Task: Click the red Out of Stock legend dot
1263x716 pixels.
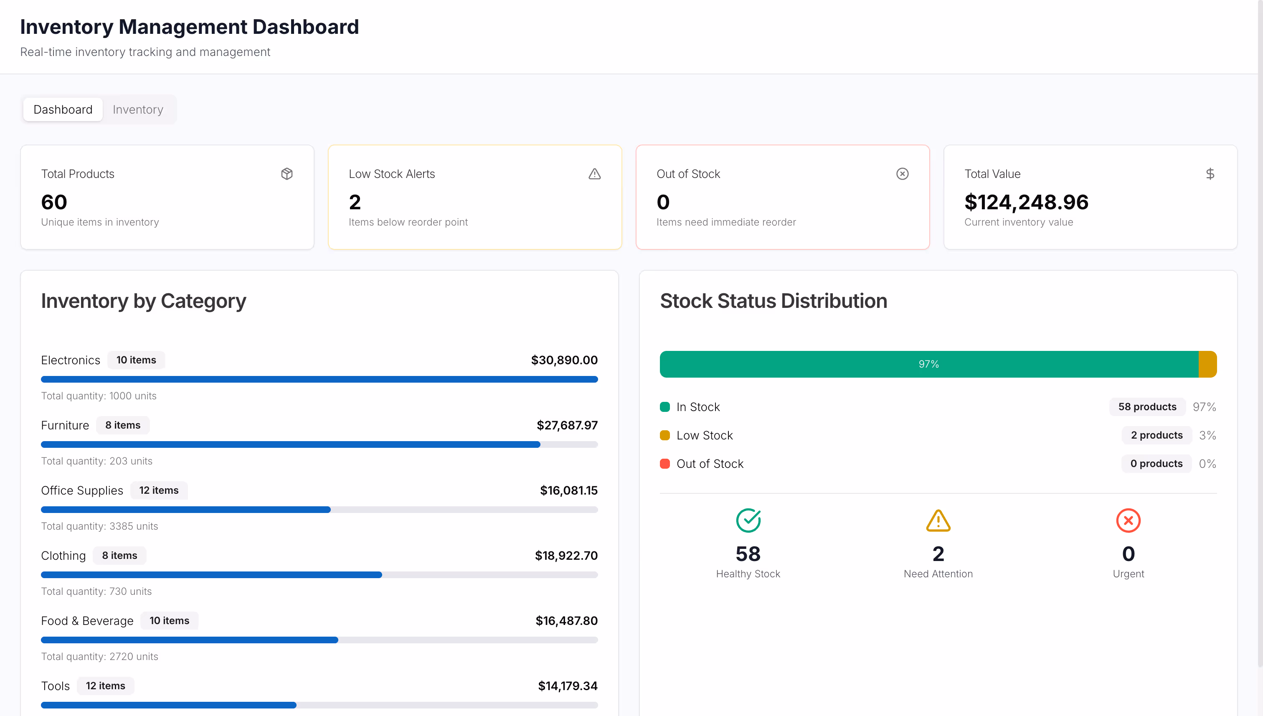Action: pos(664,464)
